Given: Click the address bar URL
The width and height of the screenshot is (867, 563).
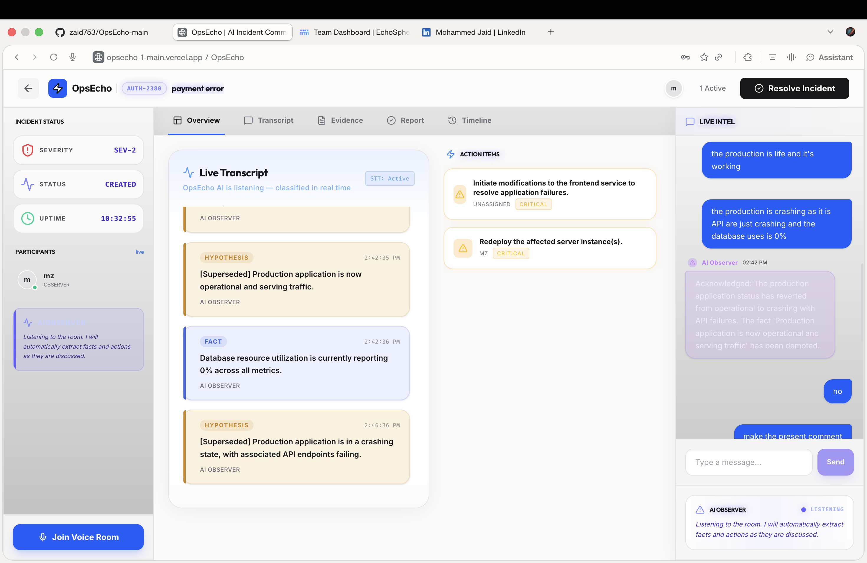Looking at the screenshot, I should 175,57.
